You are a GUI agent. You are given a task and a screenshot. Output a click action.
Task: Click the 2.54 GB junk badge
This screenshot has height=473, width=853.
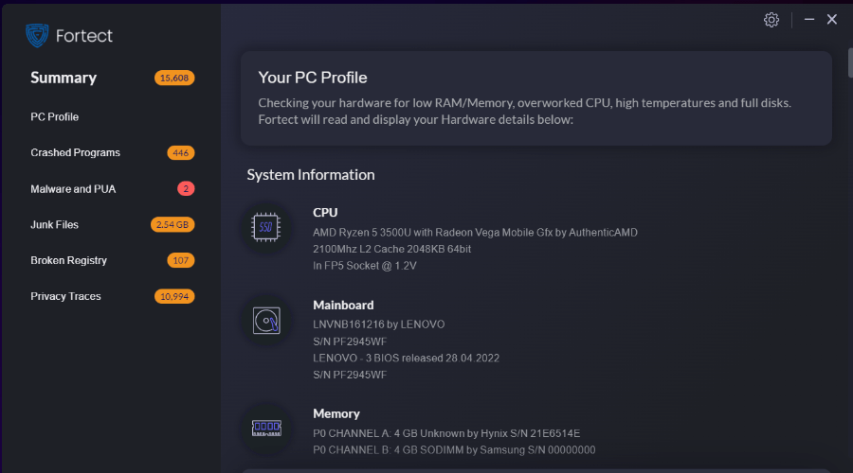172,224
